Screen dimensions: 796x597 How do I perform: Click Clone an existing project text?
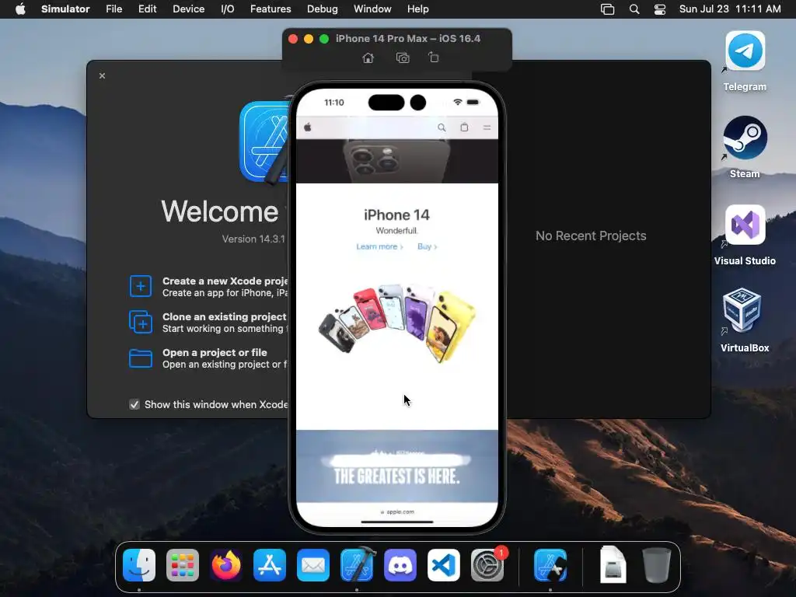click(225, 317)
